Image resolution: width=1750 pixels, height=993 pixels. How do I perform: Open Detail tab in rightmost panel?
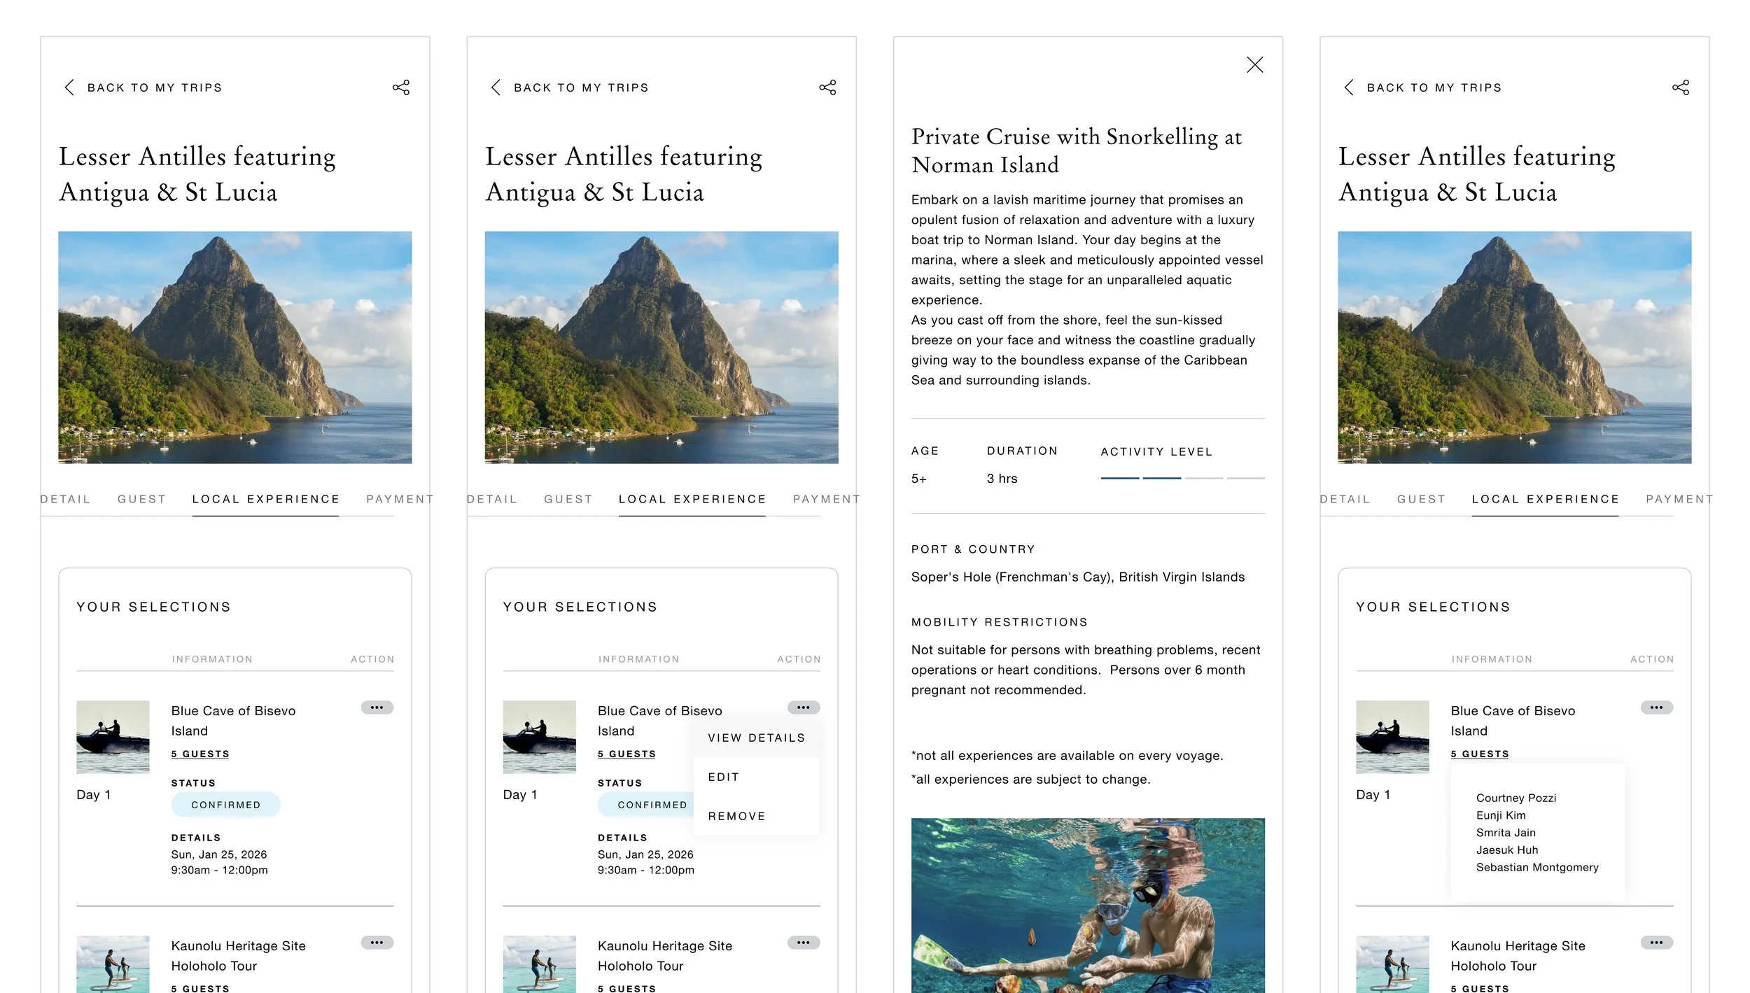[1345, 499]
